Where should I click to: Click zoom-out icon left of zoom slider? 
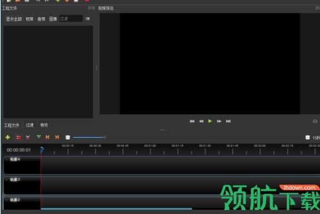click(68, 137)
